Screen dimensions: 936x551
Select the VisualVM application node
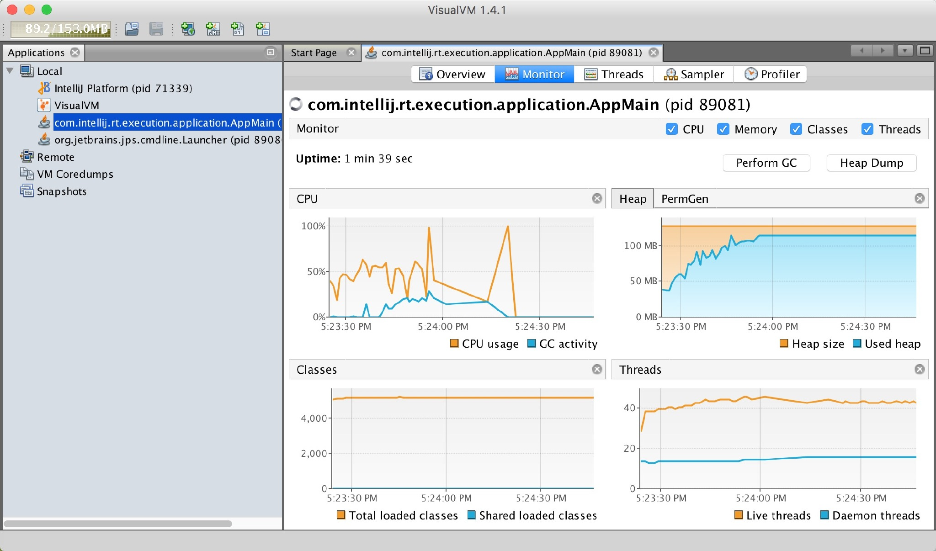76,106
